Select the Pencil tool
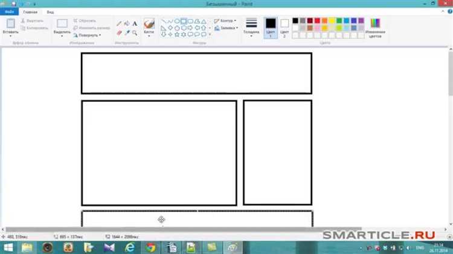This screenshot has width=453, height=254. tap(119, 24)
